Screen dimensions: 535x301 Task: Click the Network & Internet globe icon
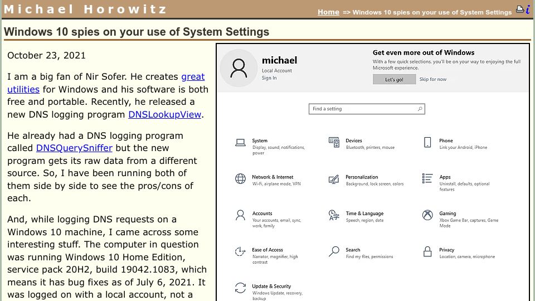240,178
